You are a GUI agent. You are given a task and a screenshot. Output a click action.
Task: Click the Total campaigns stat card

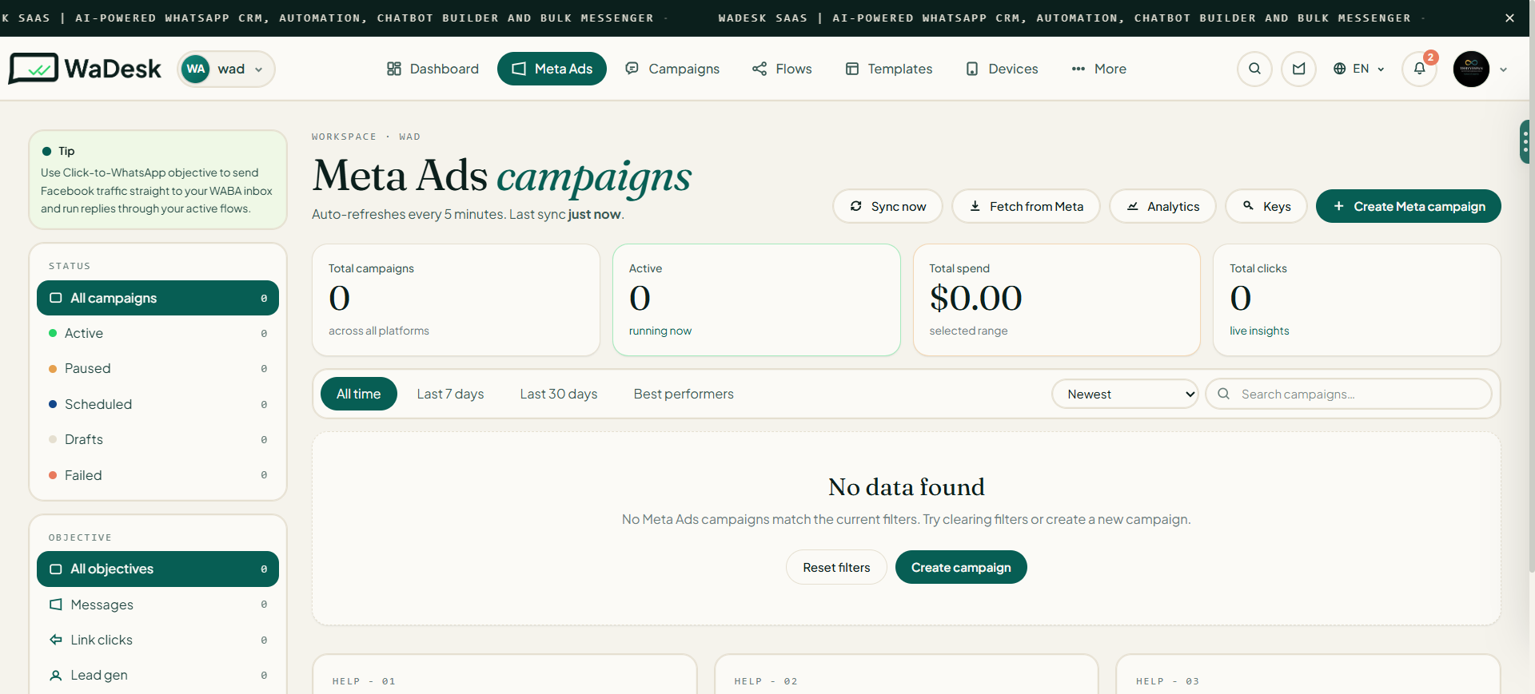[x=456, y=299]
